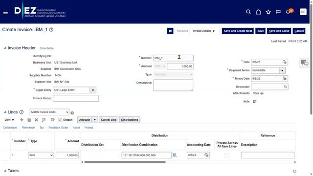Viewport: 313px width, 176px height.
Task: Open the side chat panel icon
Action: (x=304, y=63)
